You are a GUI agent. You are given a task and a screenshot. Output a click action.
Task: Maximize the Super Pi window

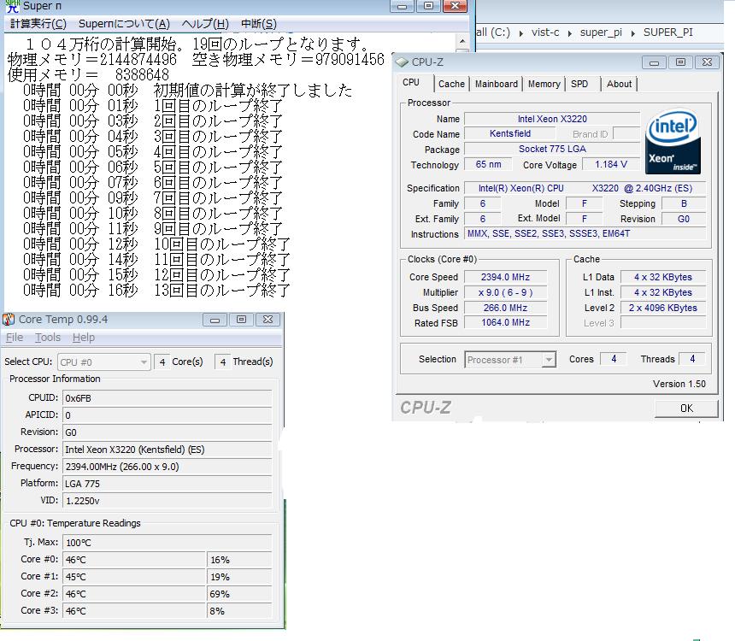click(x=428, y=6)
